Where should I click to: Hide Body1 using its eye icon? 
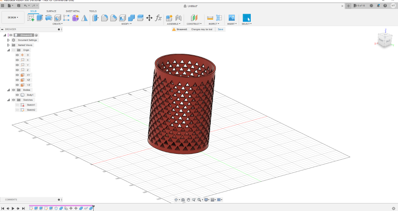click(17, 95)
